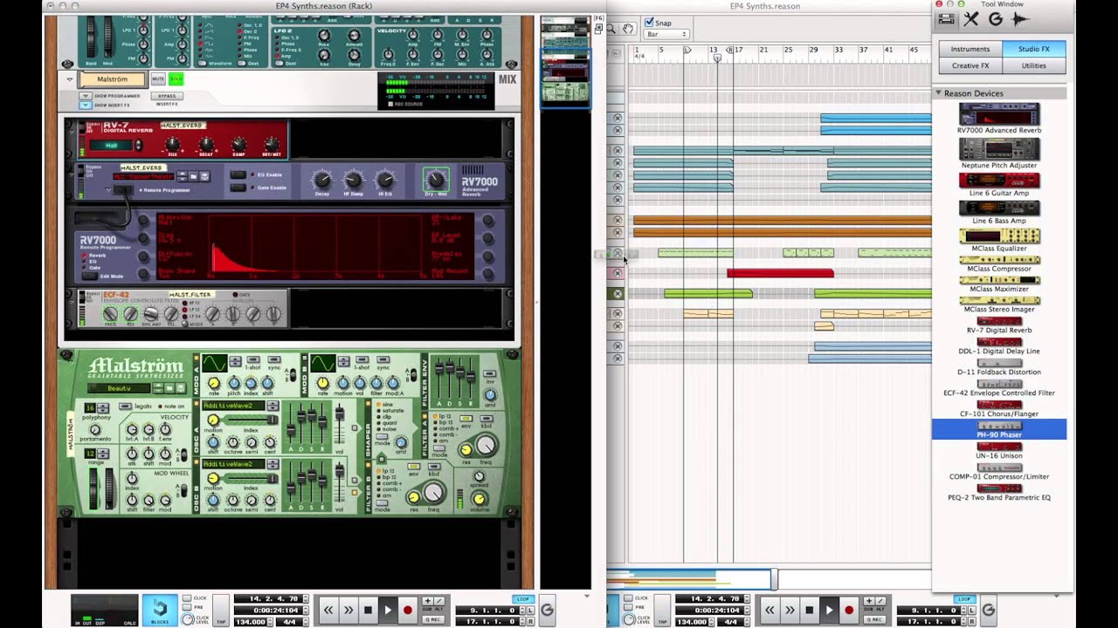Click ReGroove mixer button in rack transport
Screen dimensions: 1118x628
[x=547, y=610]
